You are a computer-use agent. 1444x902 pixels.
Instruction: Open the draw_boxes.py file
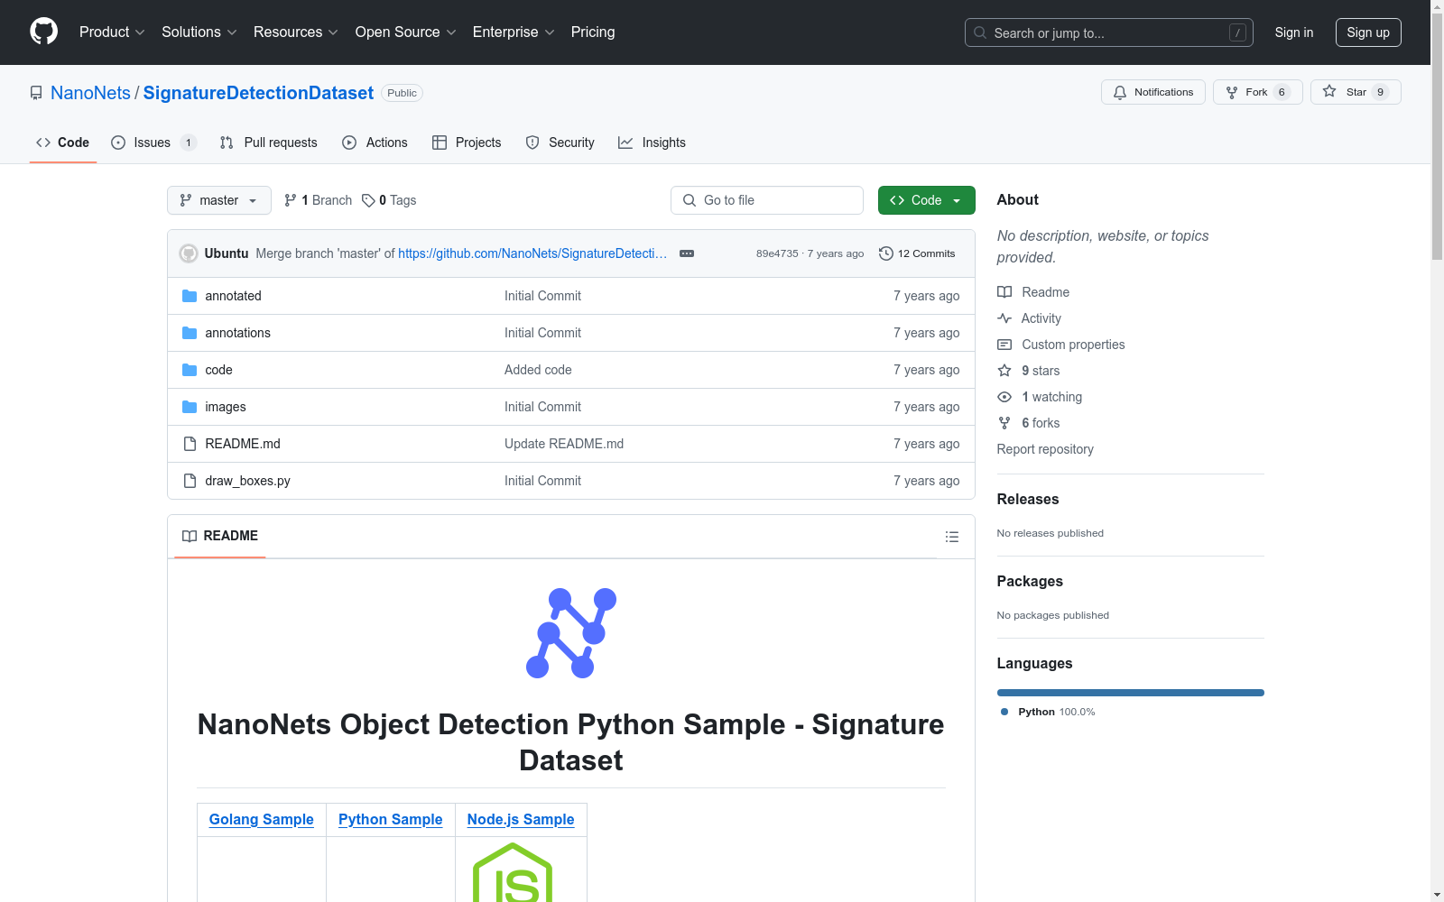(247, 481)
